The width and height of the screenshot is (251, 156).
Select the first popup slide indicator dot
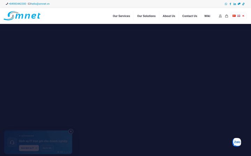pos(58,152)
